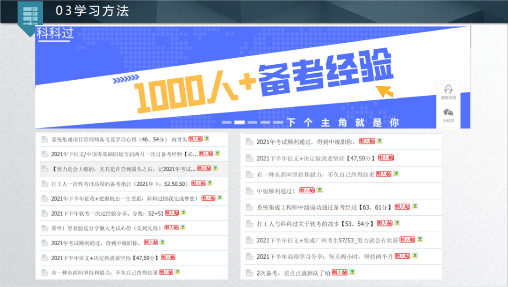The height and width of the screenshot is (287, 508).
Task: Click image attachment icon on 懒人考试心得 row
Action: point(183,227)
